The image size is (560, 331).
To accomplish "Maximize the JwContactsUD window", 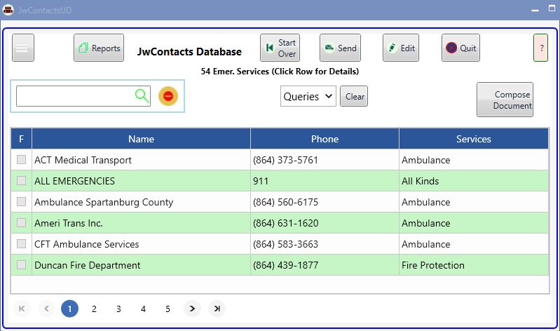I will pyautogui.click(x=552, y=8).
